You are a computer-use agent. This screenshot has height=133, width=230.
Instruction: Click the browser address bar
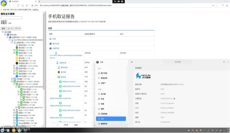point(120,5)
